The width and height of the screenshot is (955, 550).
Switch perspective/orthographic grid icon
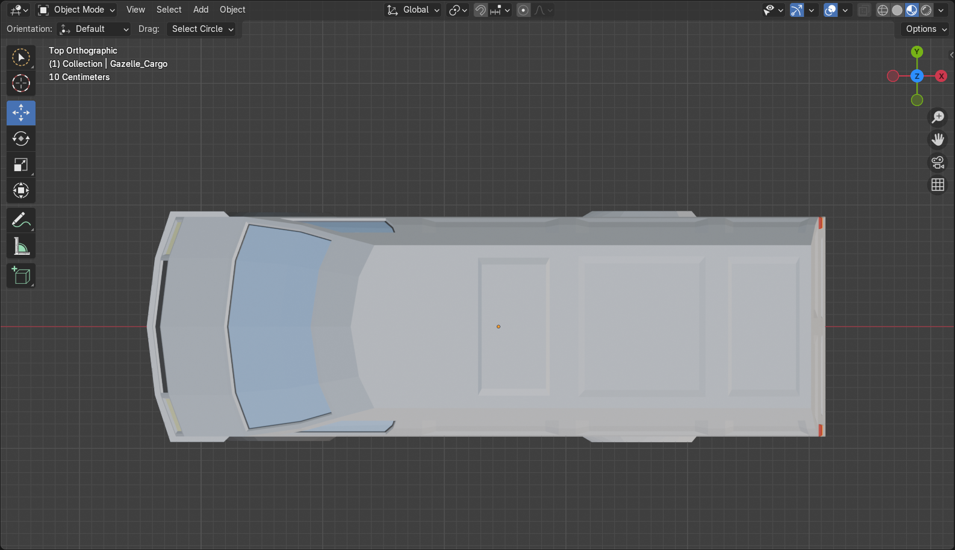click(938, 185)
